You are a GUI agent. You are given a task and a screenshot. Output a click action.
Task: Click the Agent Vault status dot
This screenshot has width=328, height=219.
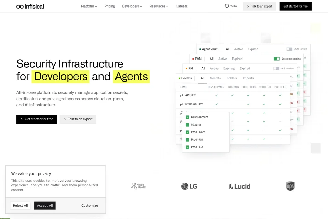tap(200, 49)
